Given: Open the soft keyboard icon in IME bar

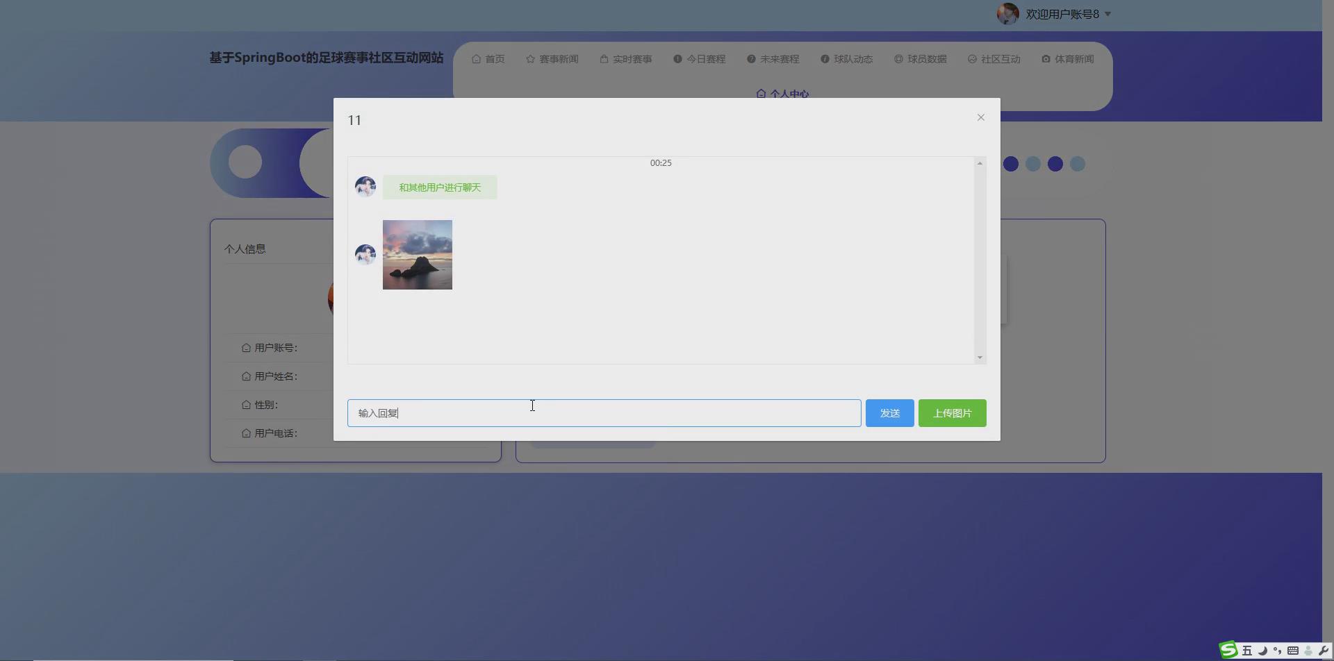Looking at the screenshot, I should (1292, 651).
